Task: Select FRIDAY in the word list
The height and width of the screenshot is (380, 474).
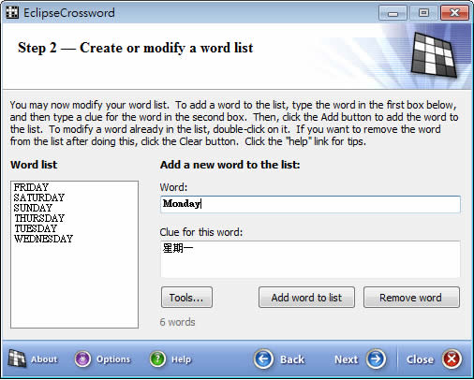Action: click(31, 187)
